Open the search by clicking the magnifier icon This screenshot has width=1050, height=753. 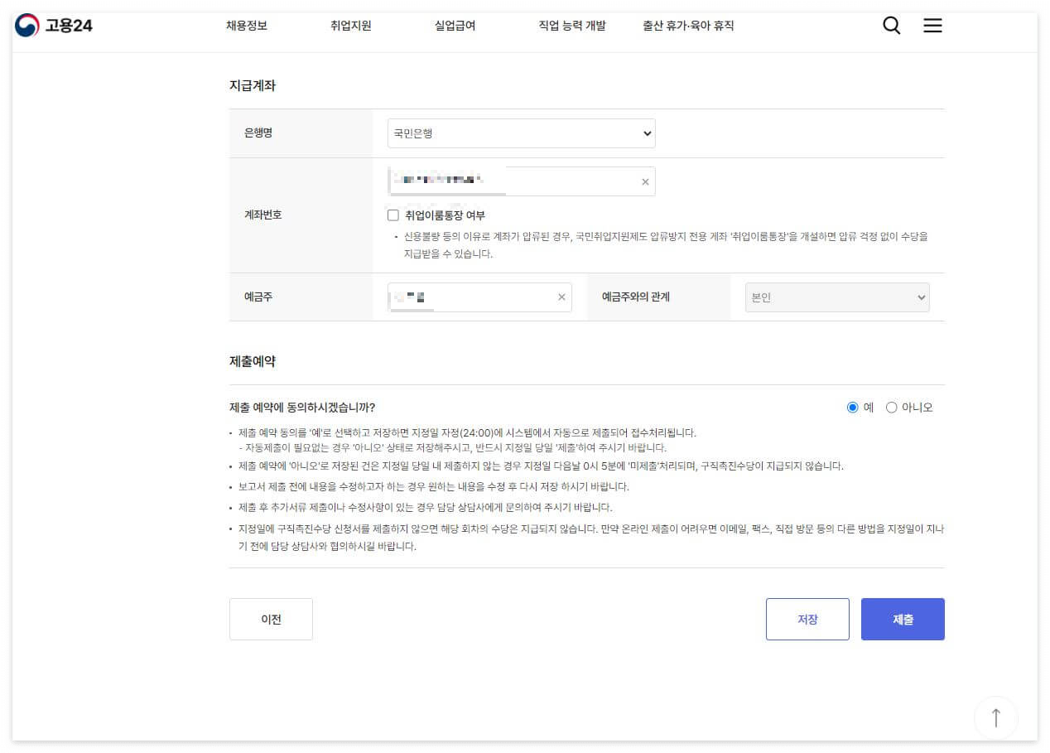click(x=891, y=26)
